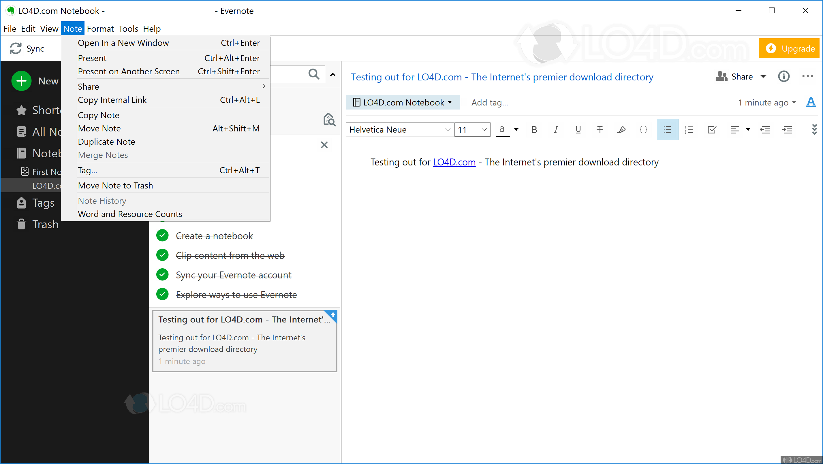The height and width of the screenshot is (464, 823).
Task: Open the more actions ellipsis menu
Action: 808,76
